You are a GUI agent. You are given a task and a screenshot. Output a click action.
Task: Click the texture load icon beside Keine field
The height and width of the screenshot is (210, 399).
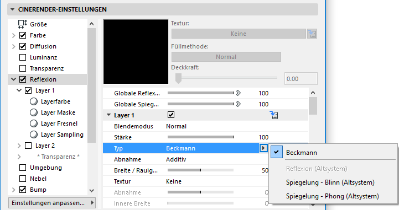[x=312, y=34]
